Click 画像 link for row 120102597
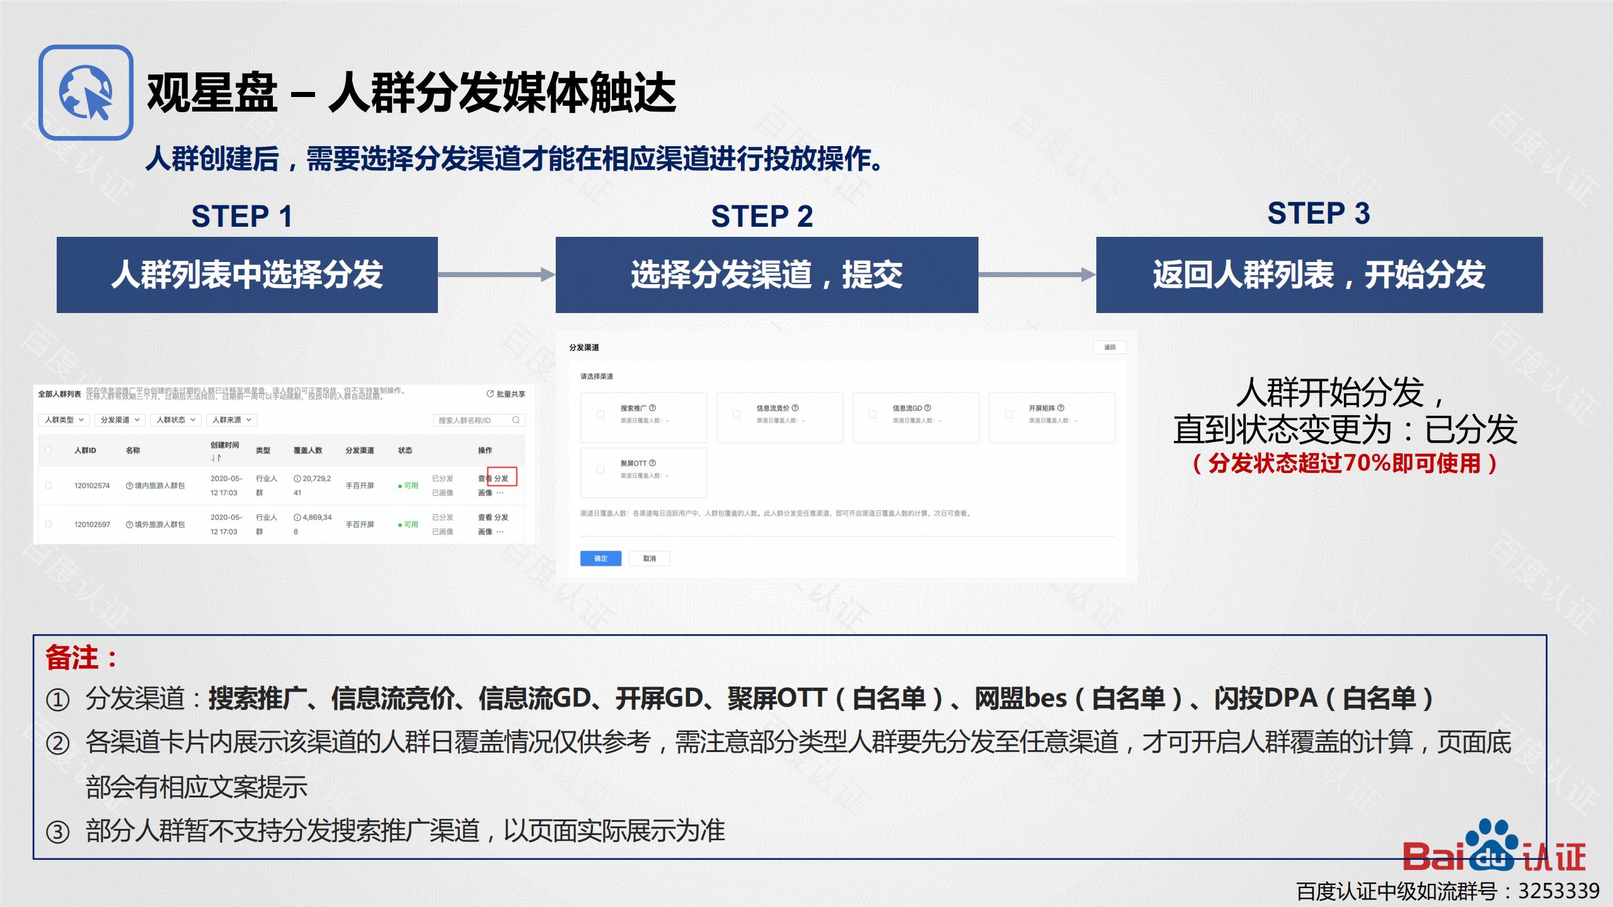The width and height of the screenshot is (1613, 907). coord(485,532)
